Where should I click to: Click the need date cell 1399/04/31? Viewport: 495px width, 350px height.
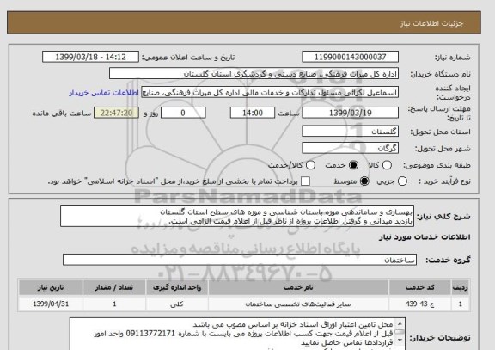(51, 304)
